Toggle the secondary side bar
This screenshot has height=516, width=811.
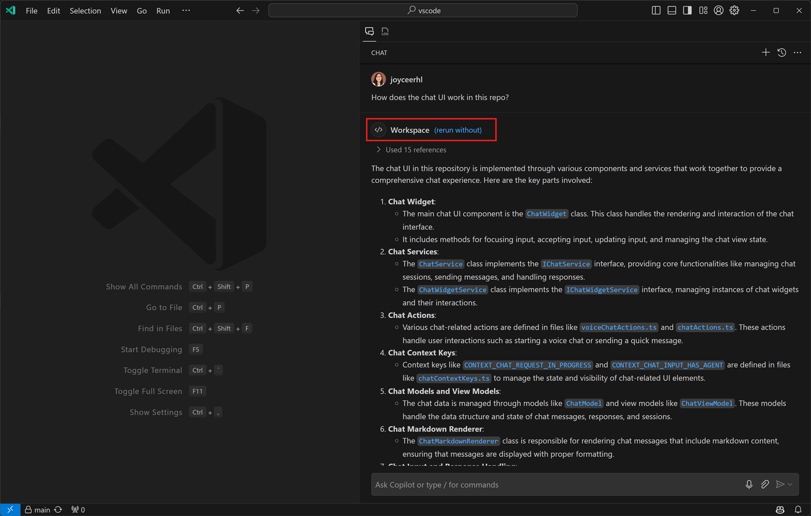pyautogui.click(x=687, y=10)
